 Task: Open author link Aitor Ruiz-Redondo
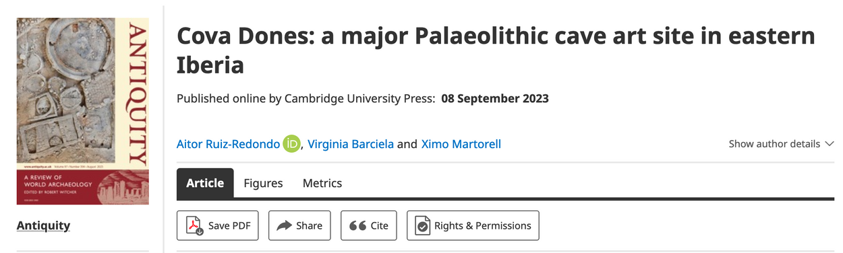[229, 145]
